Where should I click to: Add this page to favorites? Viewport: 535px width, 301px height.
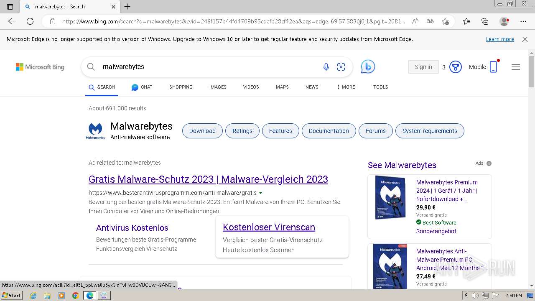pyautogui.click(x=445, y=21)
